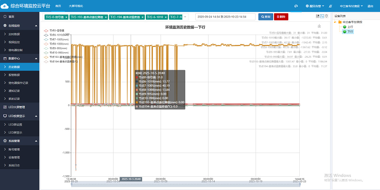Click the map location view icon
Viewport: 380px width, 190px height.
pyautogui.click(x=327, y=16)
